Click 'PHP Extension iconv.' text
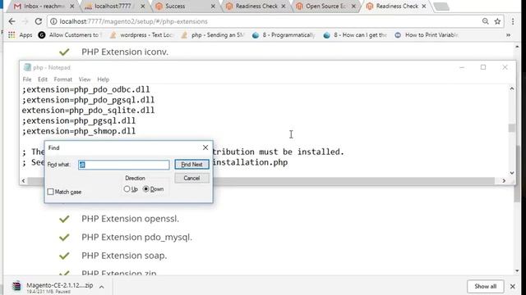Viewport: 526px width, 295px height. point(125,52)
